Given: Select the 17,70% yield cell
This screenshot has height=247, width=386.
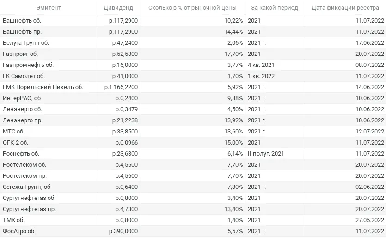Looking at the screenshot, I should 233,54.
